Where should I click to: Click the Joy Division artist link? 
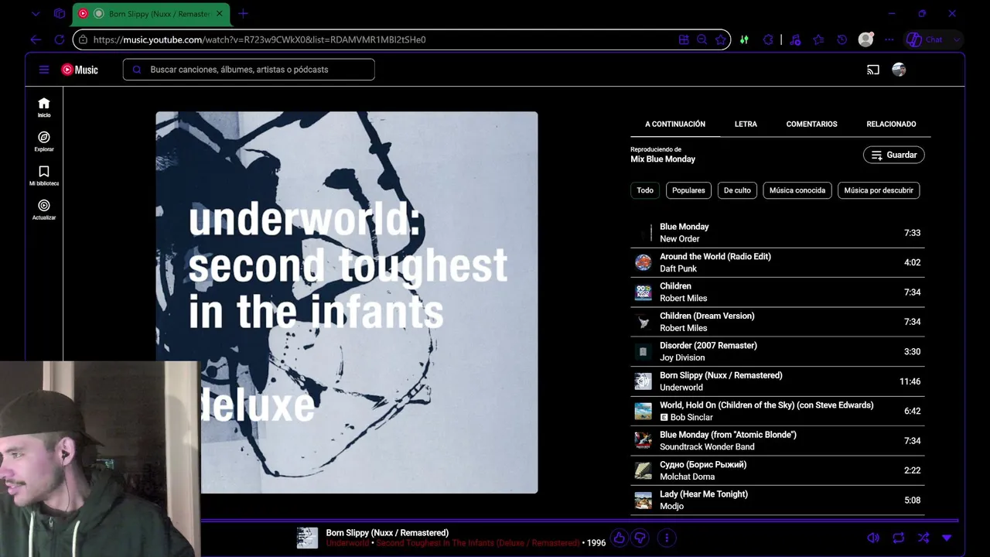pos(682,357)
